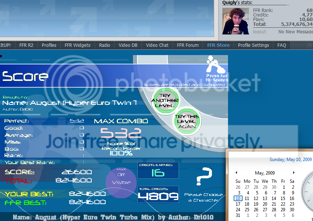This screenshot has height=221, width=313.
Task: Open the FFR Store menu item
Action: pyautogui.click(x=218, y=45)
